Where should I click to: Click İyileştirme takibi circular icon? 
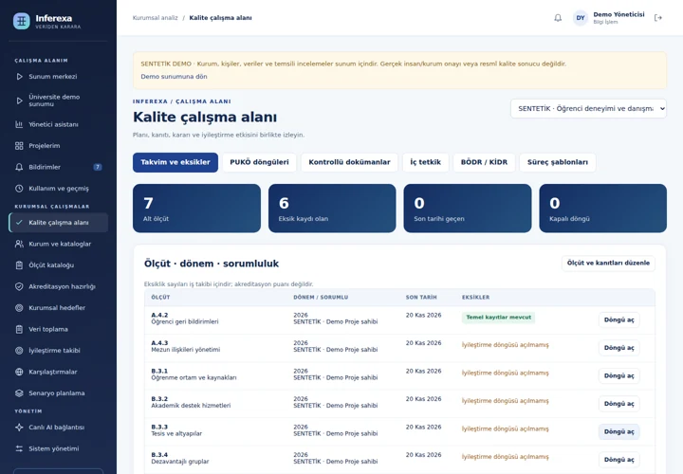(19, 351)
